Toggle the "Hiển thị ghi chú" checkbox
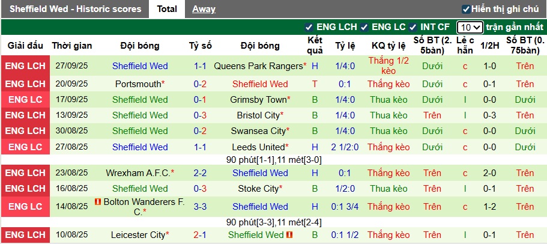The image size is (547, 244). 465,9
